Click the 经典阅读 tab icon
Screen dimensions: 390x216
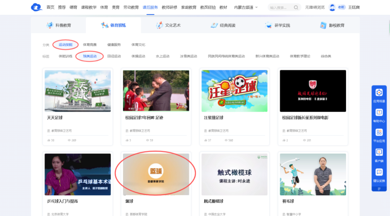tap(214, 25)
